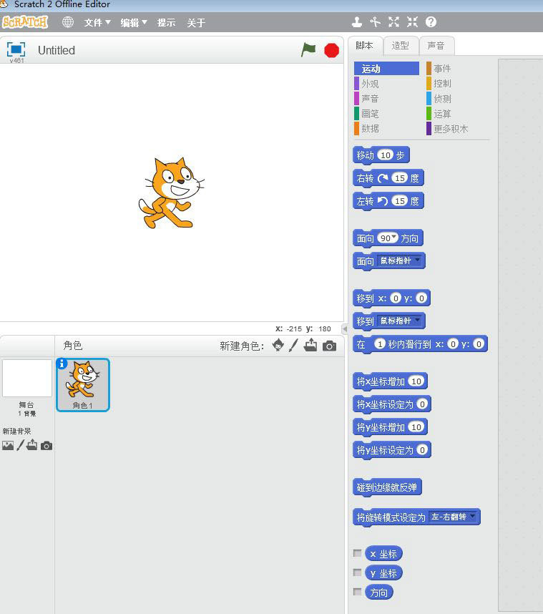543x614 pixels.
Task: Open the 提示 tips menu
Action: coord(166,23)
